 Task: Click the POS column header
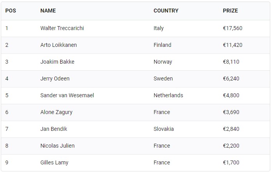11,11
